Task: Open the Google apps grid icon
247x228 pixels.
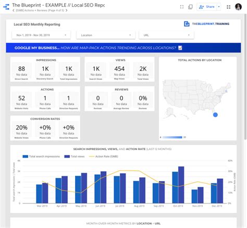Action: 229,7
